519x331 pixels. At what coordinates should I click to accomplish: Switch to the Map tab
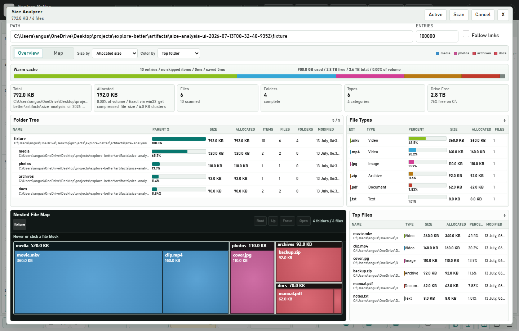coord(58,53)
